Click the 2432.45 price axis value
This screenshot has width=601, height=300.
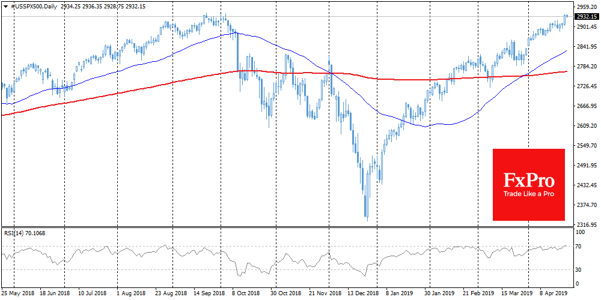pyautogui.click(x=587, y=185)
